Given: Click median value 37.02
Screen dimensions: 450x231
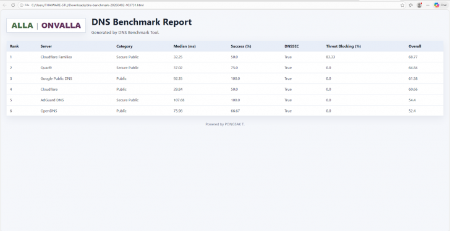Looking at the screenshot, I should (x=178, y=68).
